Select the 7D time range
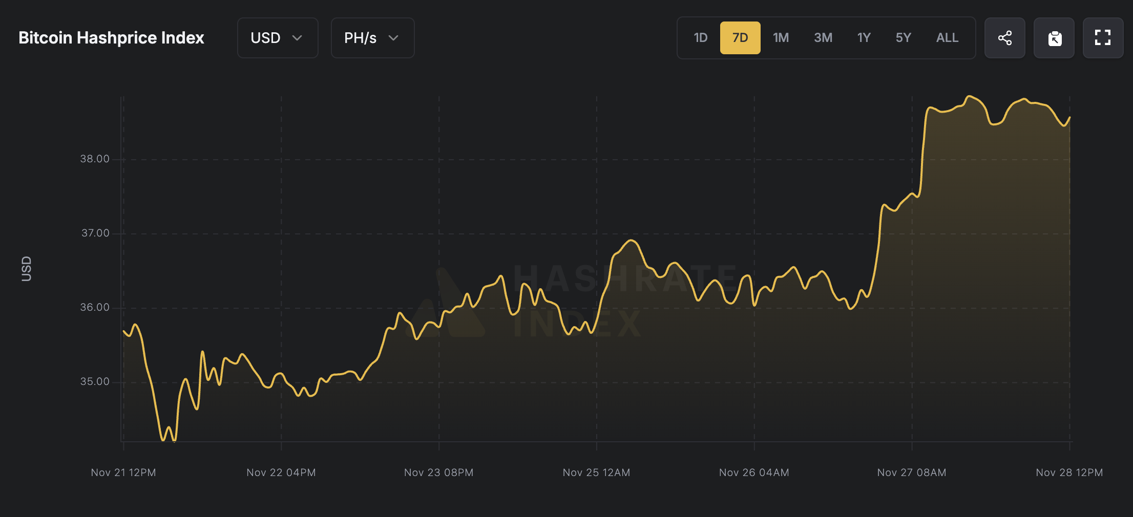The width and height of the screenshot is (1133, 517). (740, 38)
